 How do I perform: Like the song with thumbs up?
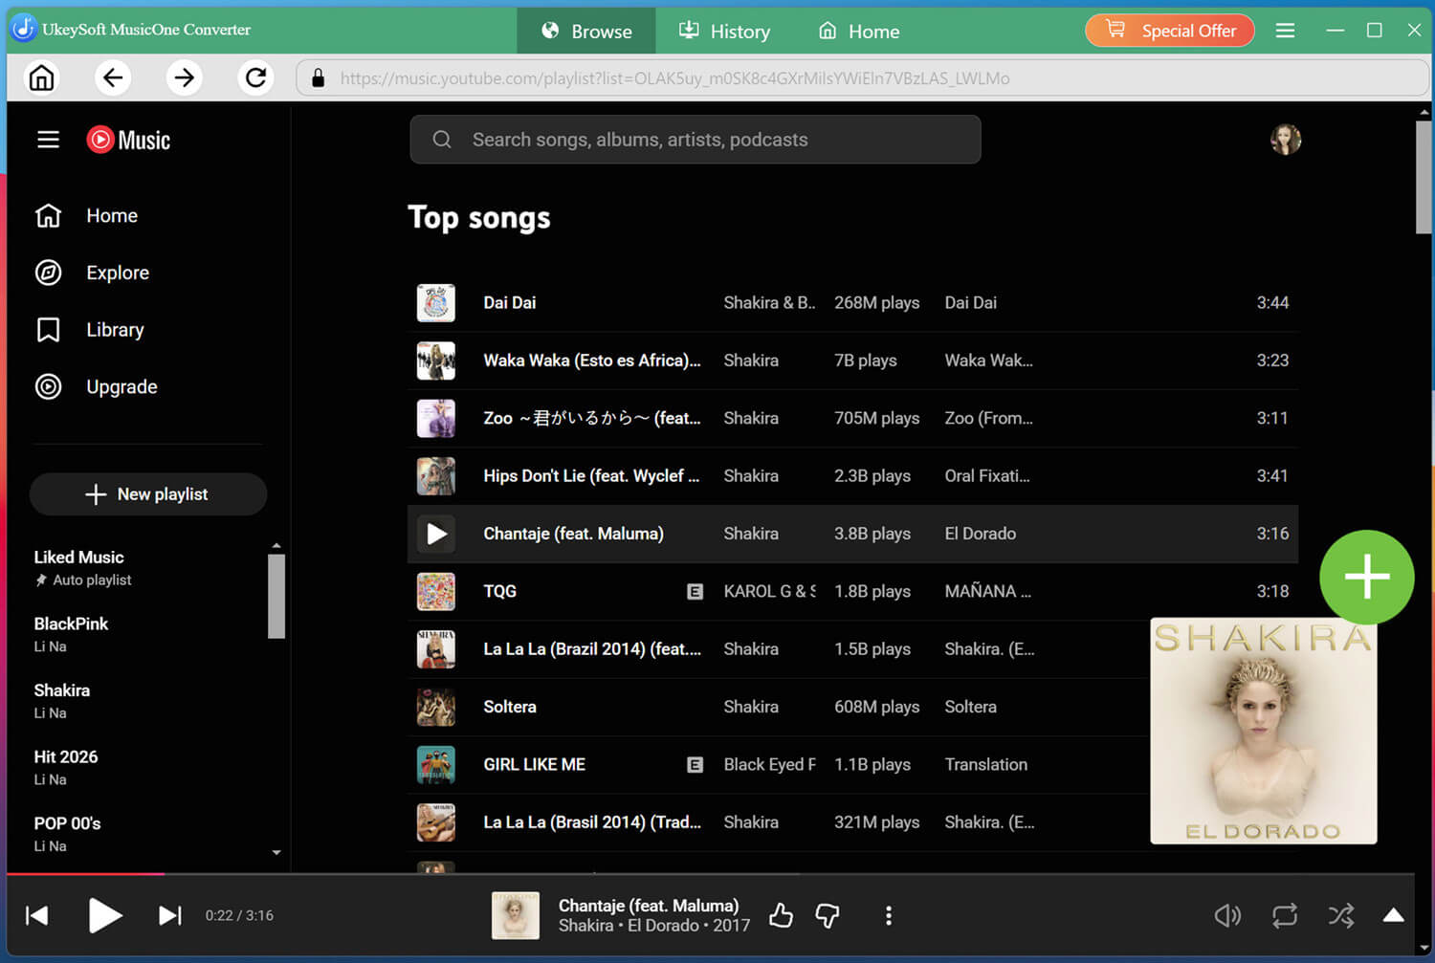[782, 916]
